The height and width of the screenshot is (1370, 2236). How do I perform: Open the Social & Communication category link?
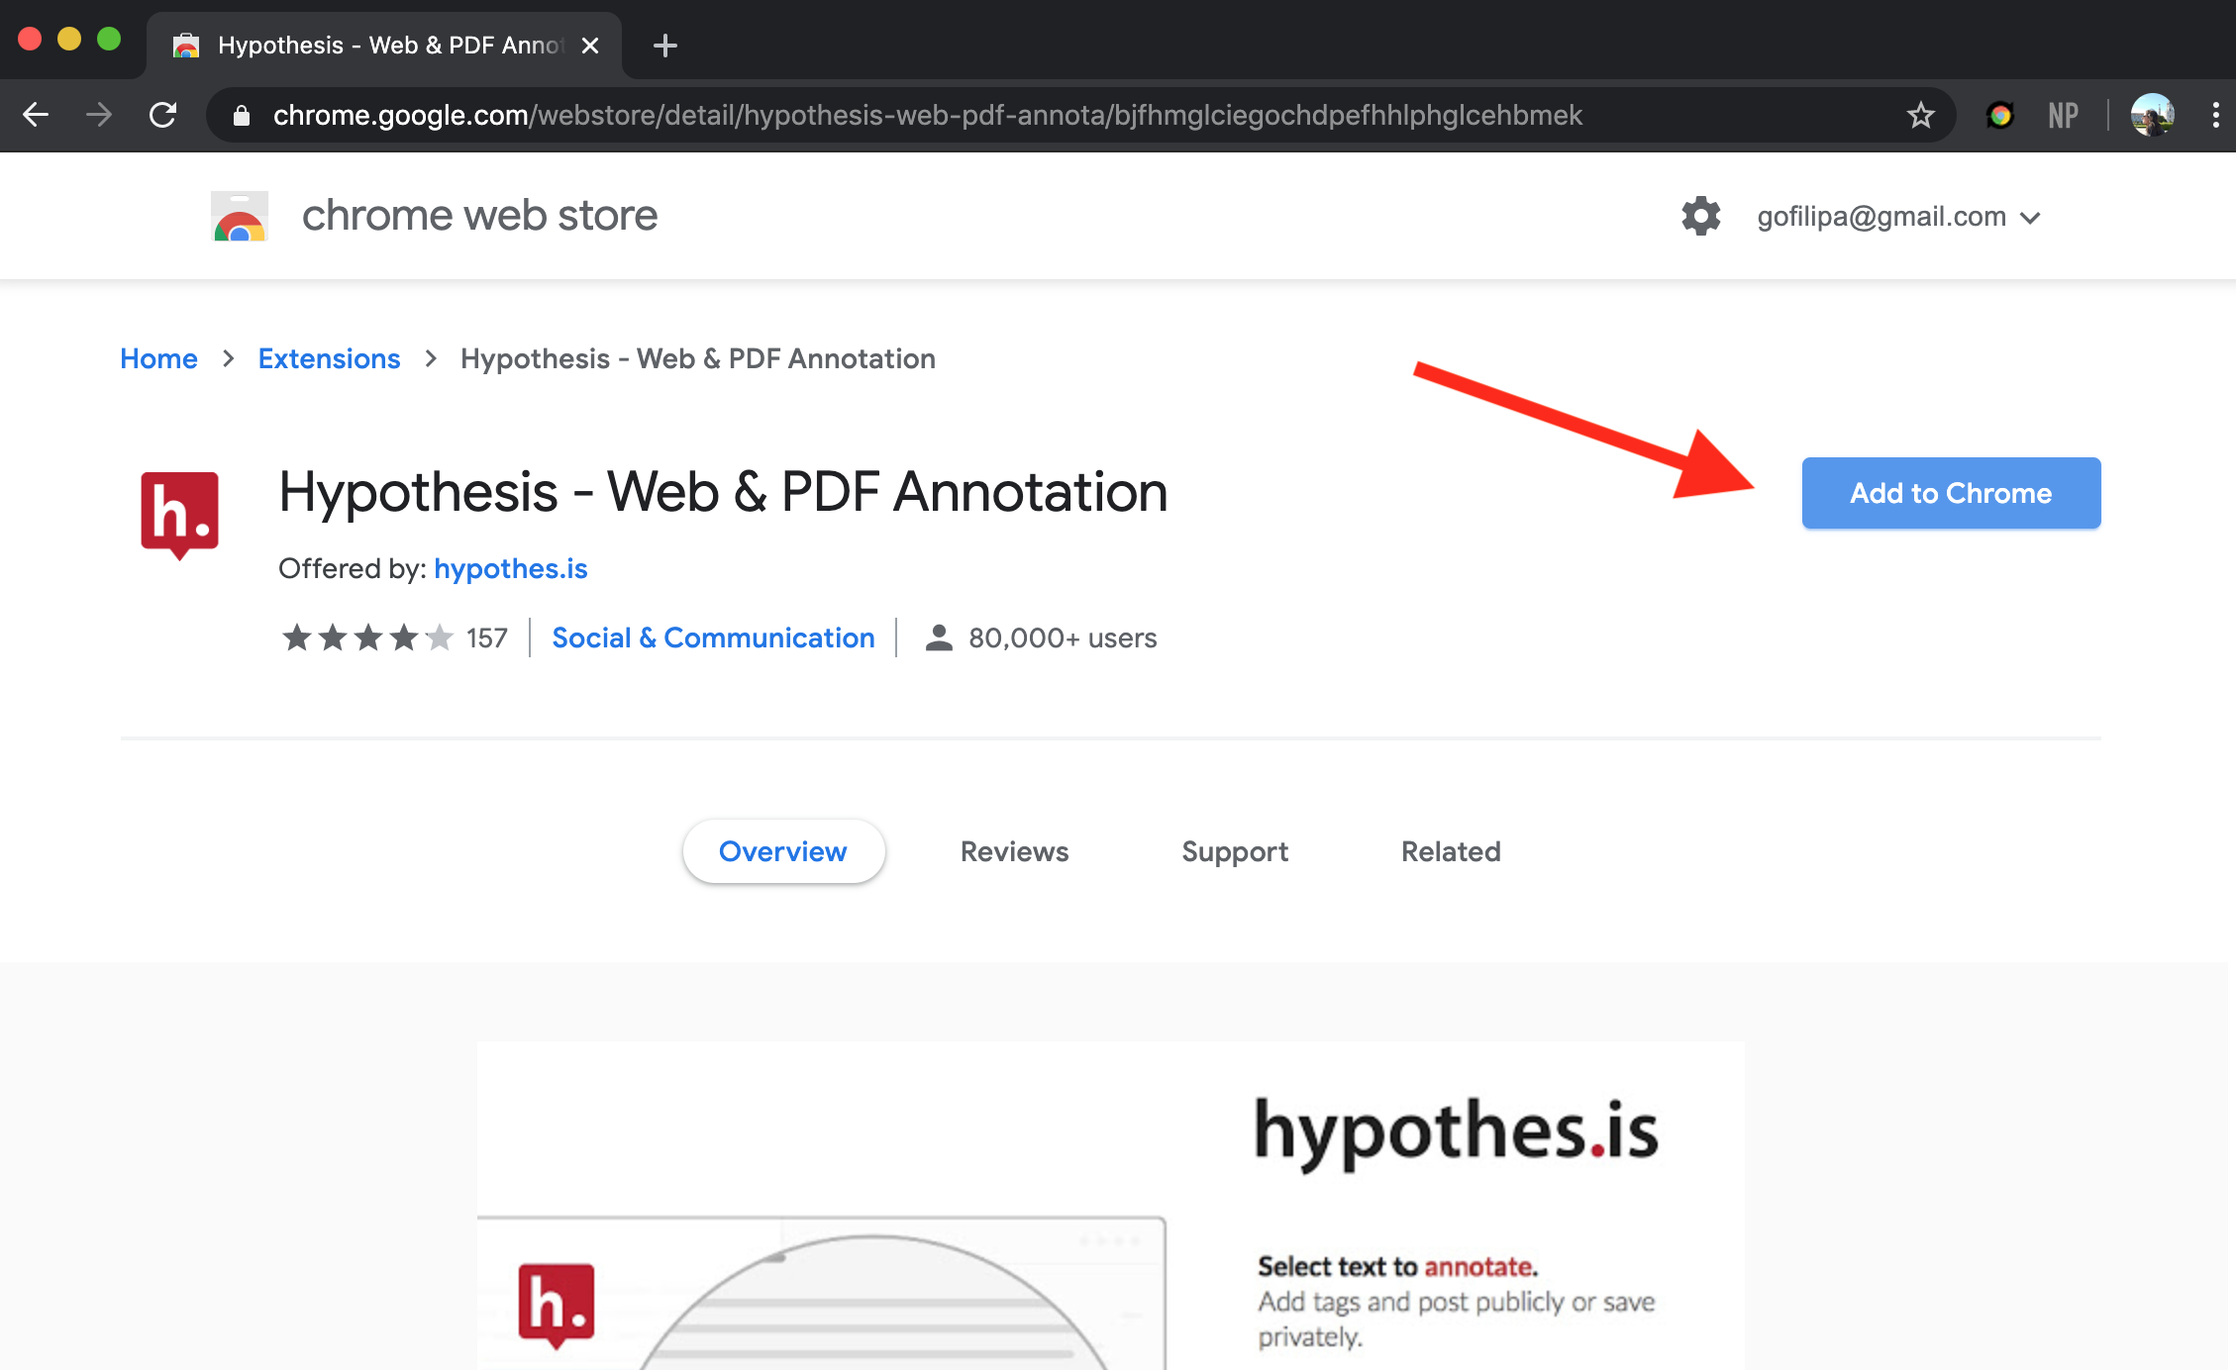point(713,637)
